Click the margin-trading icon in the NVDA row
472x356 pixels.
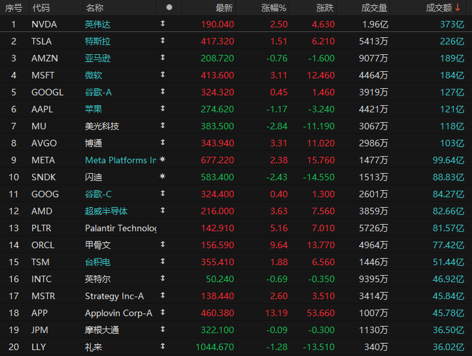click(163, 24)
